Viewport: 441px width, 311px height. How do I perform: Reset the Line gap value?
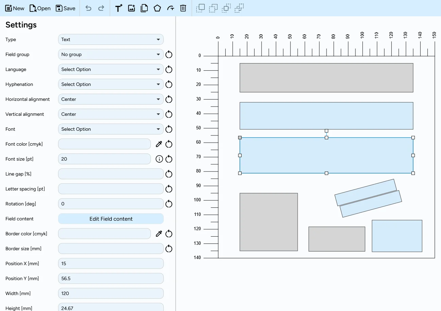[x=169, y=174]
